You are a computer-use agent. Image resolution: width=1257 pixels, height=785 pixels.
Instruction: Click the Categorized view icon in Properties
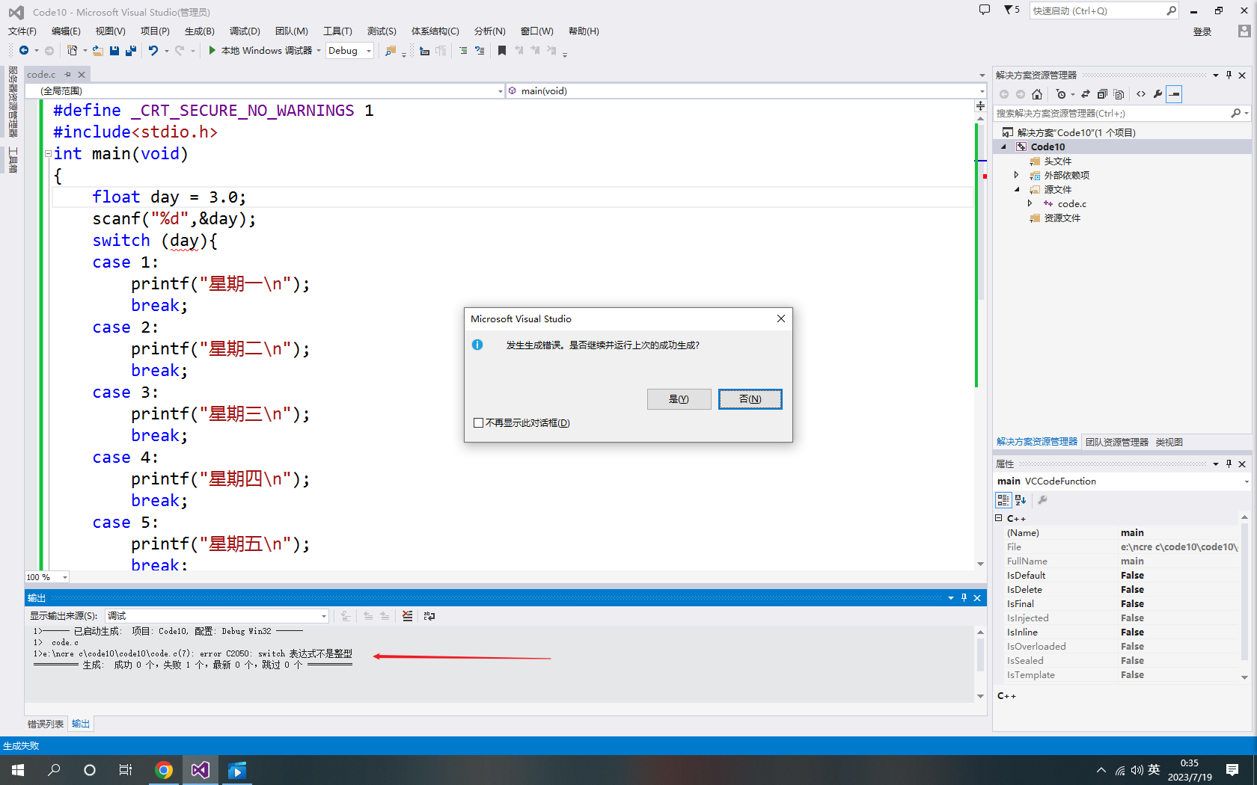coord(1003,500)
